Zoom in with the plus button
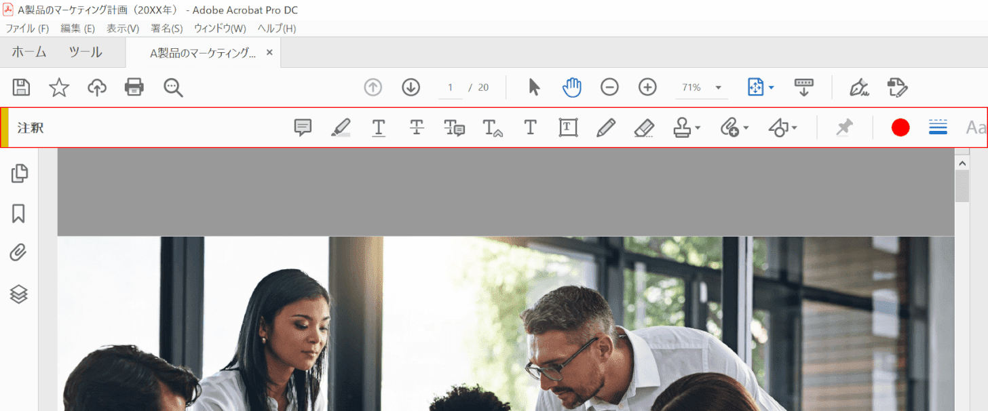This screenshot has height=411, width=988. pyautogui.click(x=647, y=87)
